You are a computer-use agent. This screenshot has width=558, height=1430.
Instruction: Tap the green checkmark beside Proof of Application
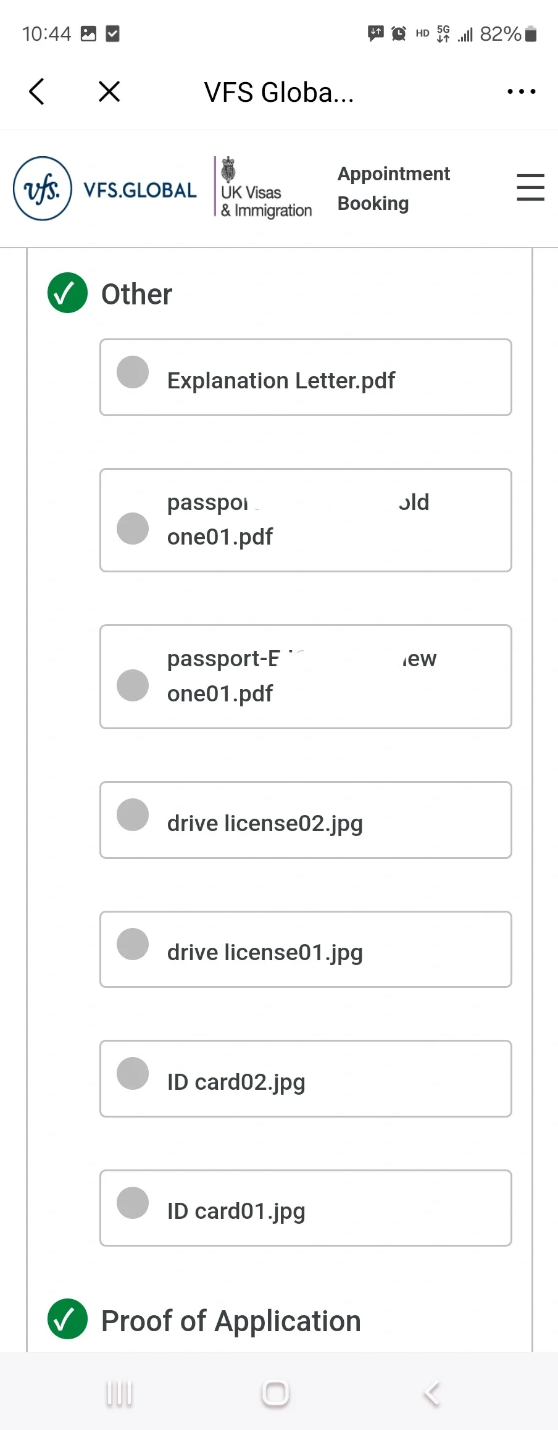coord(67,1319)
